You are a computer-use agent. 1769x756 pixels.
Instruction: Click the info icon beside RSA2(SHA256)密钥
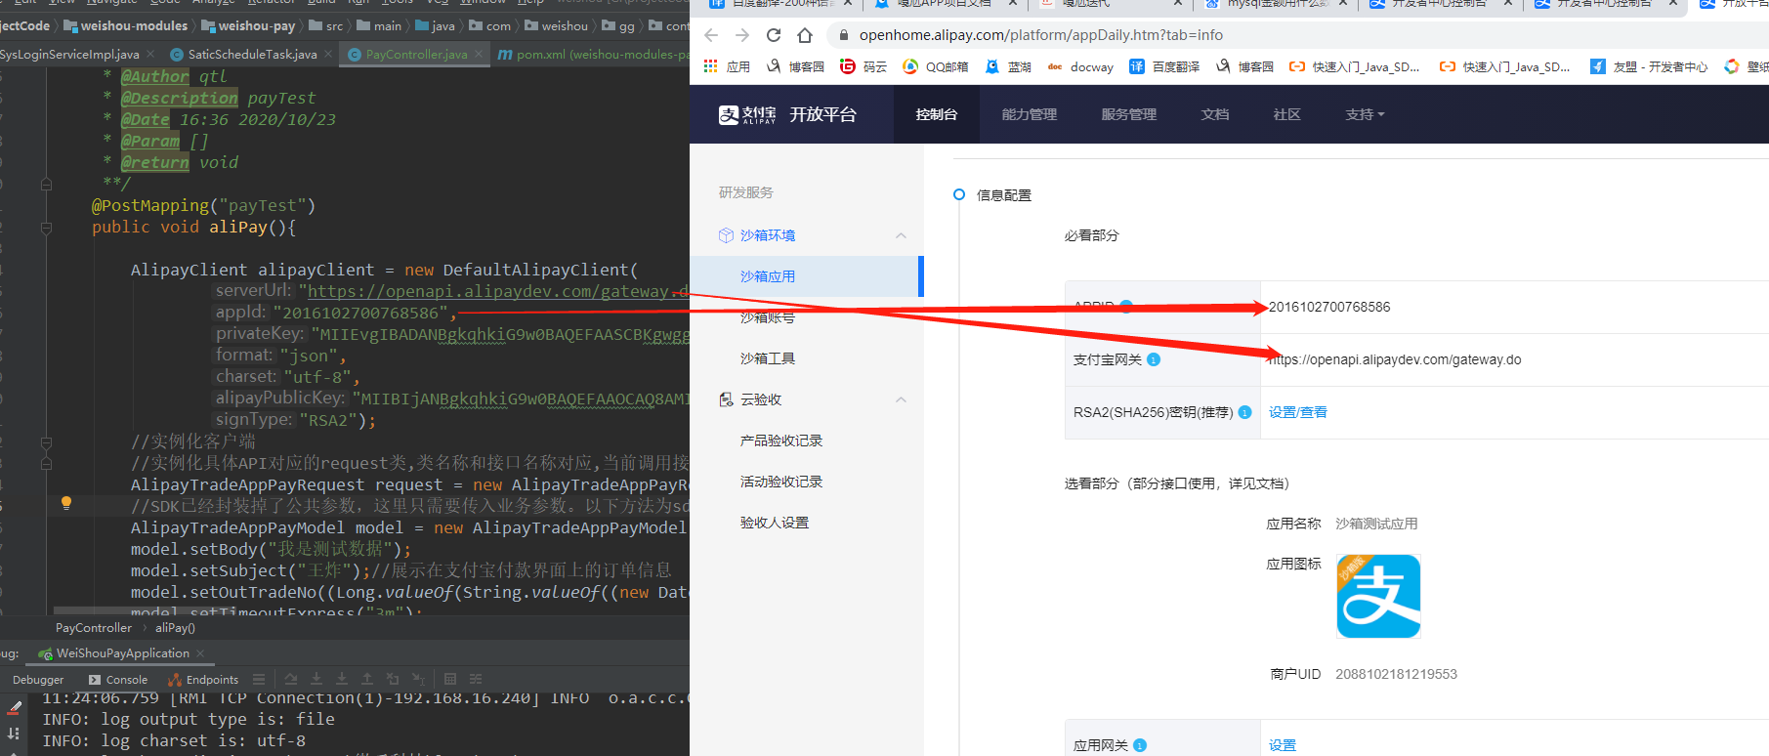click(1244, 412)
